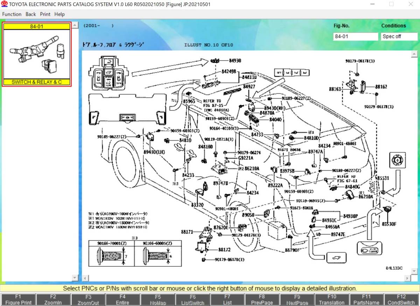Toggle conditions with F12 CondSwitch
This screenshot has height=306, width=420.
click(x=401, y=300)
